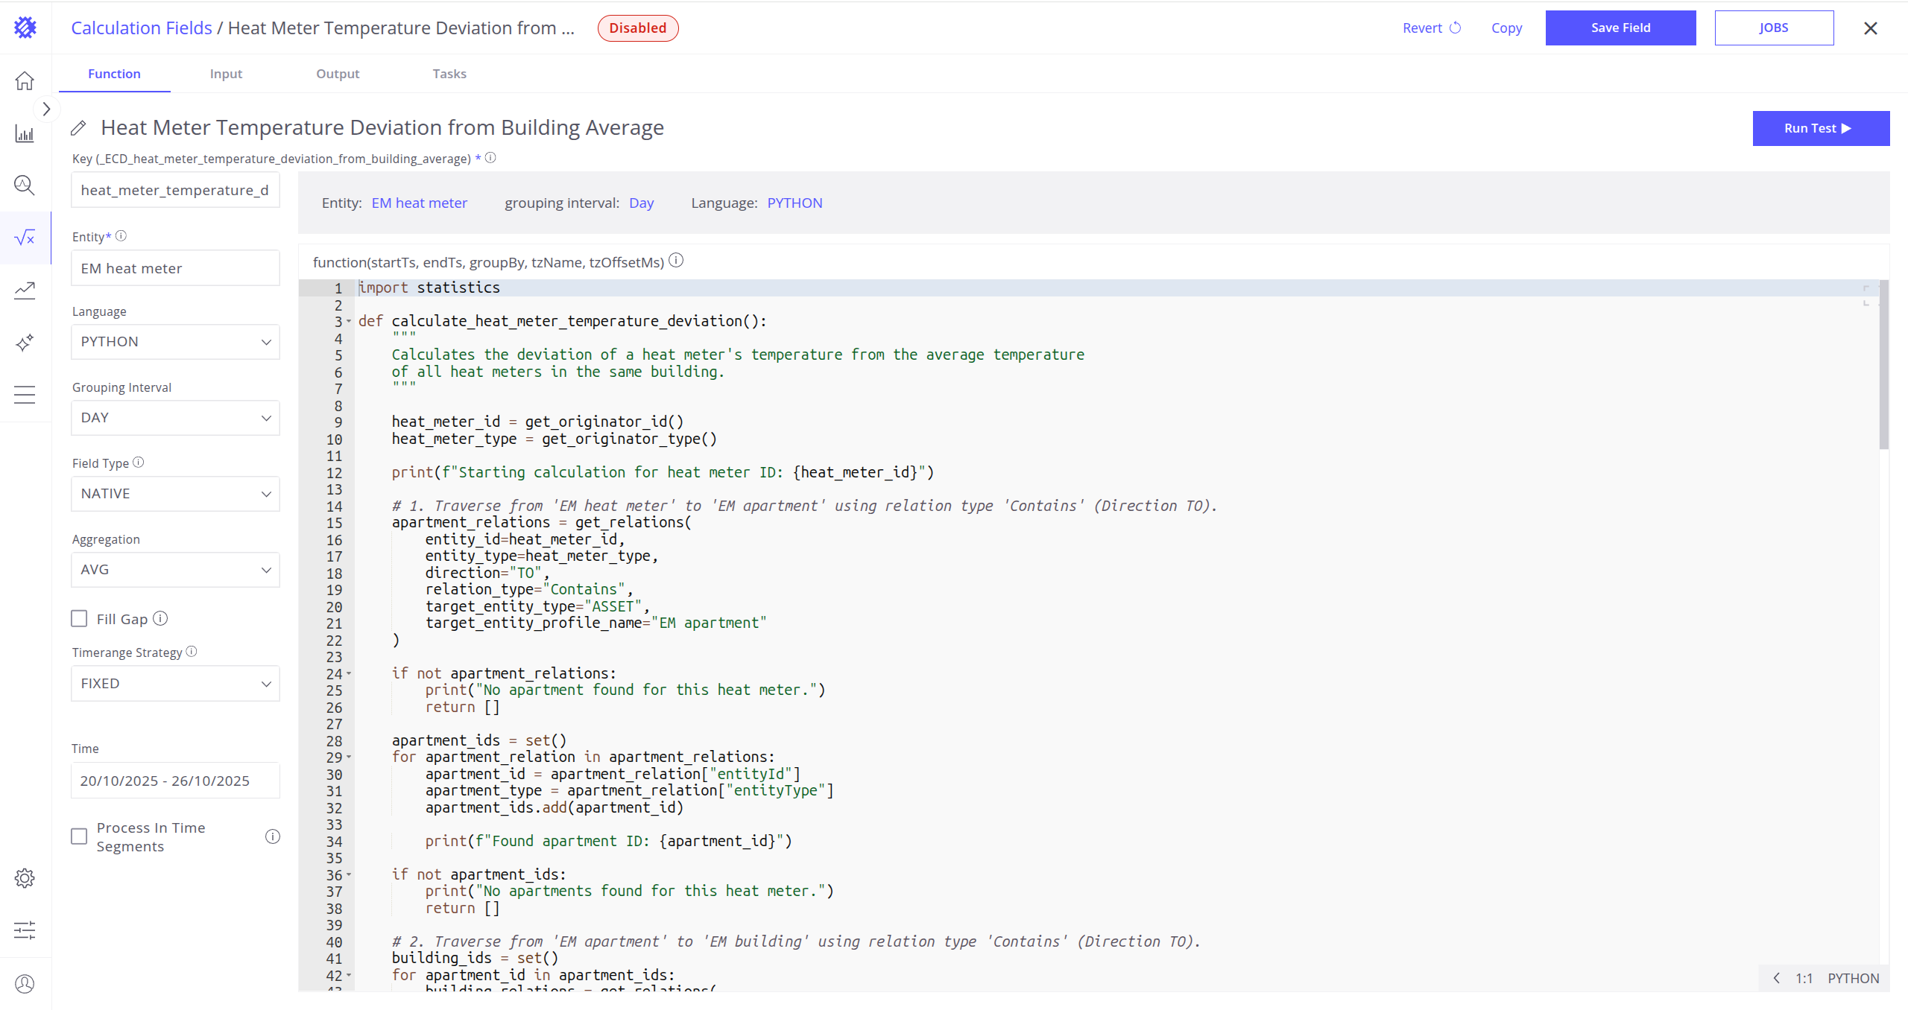1908x1010 pixels.
Task: Open the user profile icon
Action: (25, 984)
